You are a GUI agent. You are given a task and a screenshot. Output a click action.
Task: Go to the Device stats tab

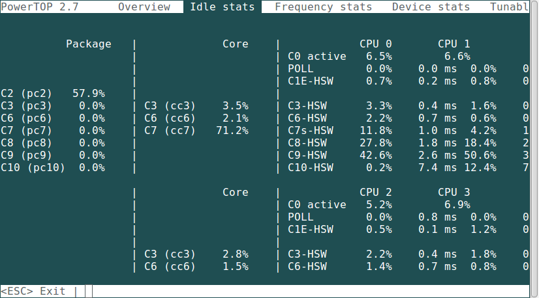click(x=431, y=7)
